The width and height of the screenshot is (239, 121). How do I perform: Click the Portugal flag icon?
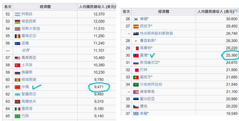tap(136, 77)
